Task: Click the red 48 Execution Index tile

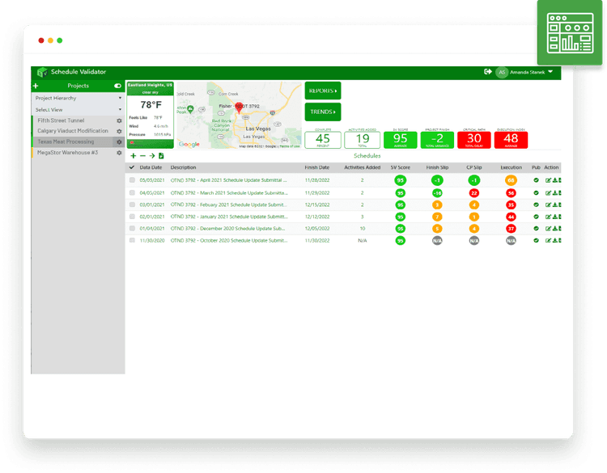Action: tap(511, 140)
